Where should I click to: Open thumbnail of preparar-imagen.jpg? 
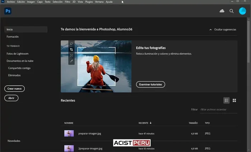(x=69, y=133)
